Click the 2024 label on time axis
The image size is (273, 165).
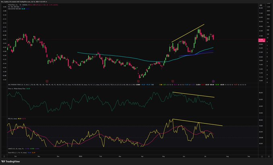pos(80,156)
